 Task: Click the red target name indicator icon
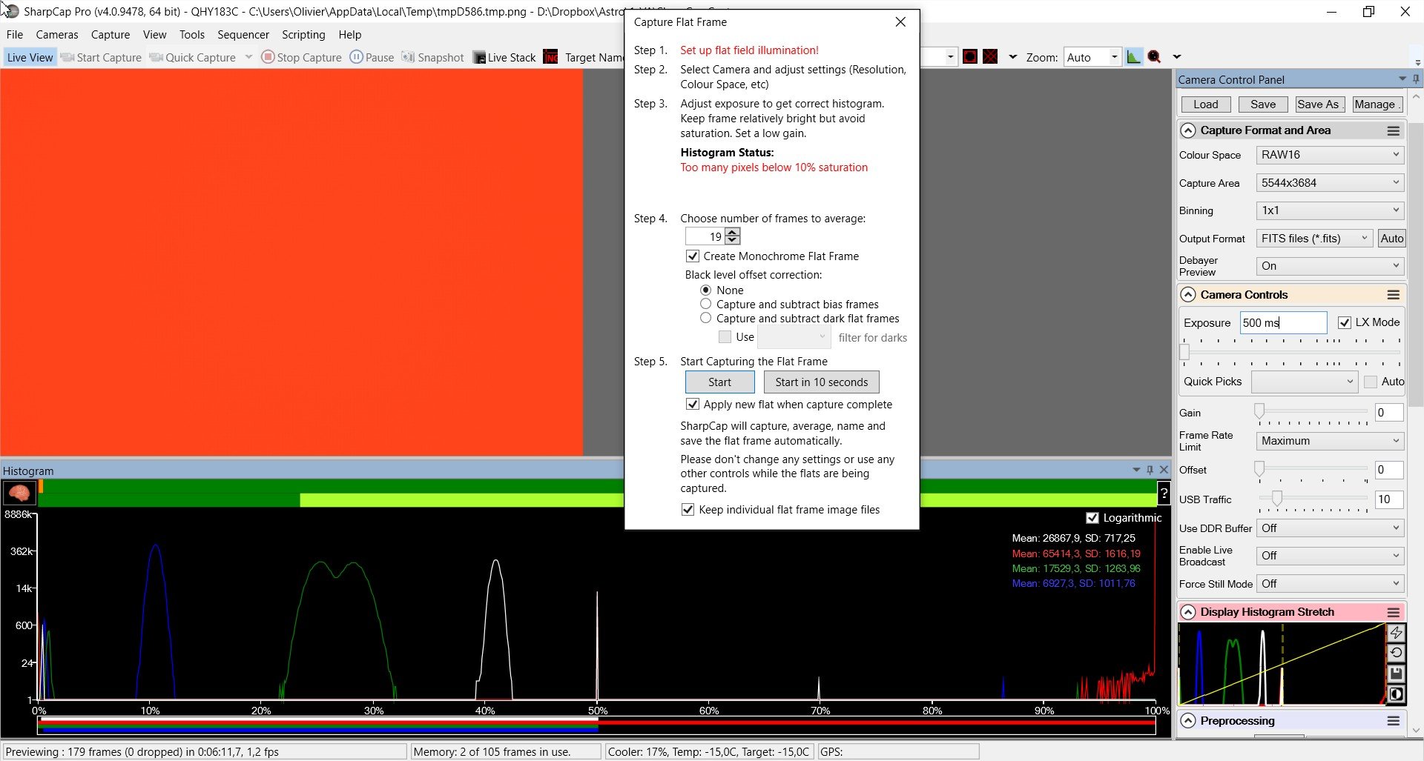click(x=550, y=57)
